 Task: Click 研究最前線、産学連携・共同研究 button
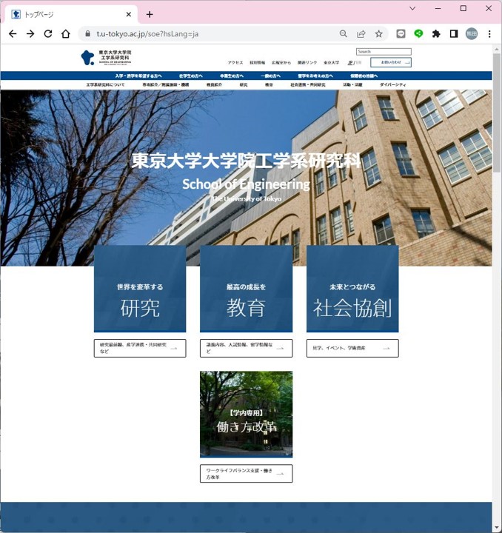tap(140, 348)
